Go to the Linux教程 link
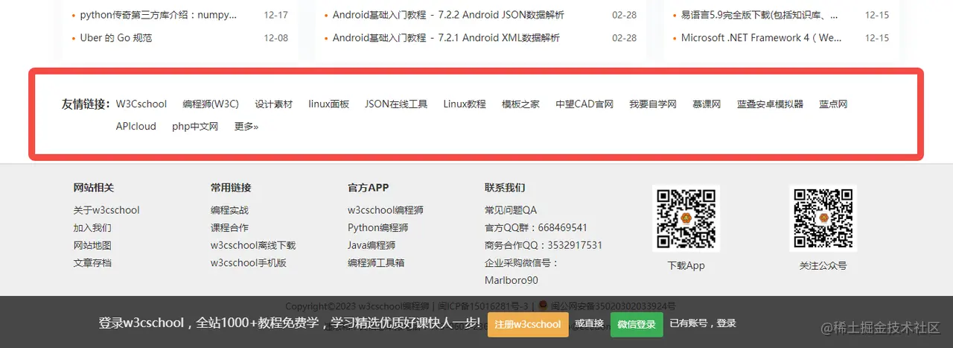Image resolution: width=953 pixels, height=348 pixels. tap(465, 104)
